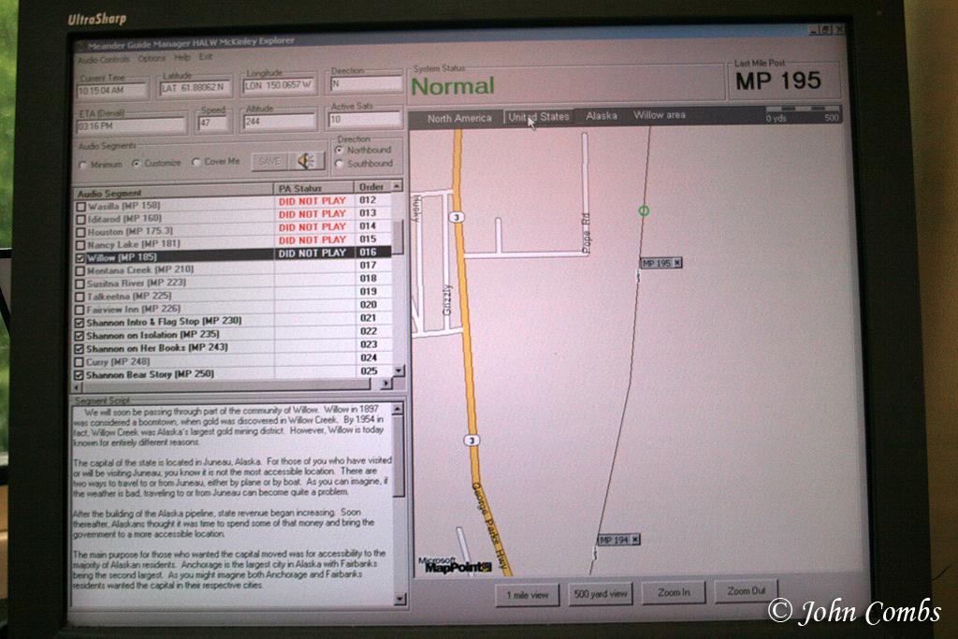Check the Houston (MP 175.3) checkbox
Image resolution: width=958 pixels, height=639 pixels.
pyautogui.click(x=80, y=232)
